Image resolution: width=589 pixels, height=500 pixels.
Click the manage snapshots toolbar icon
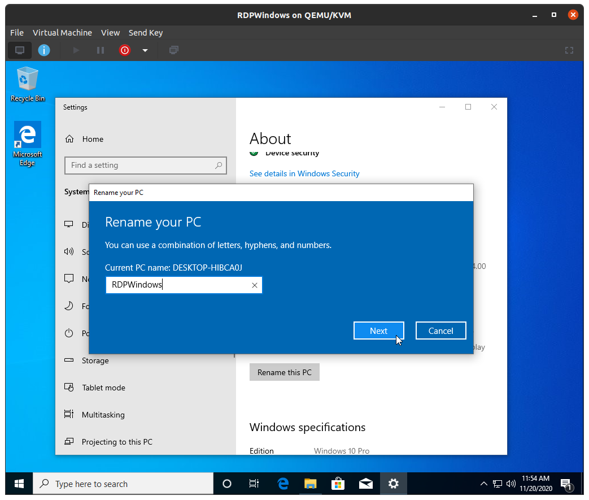coord(174,50)
